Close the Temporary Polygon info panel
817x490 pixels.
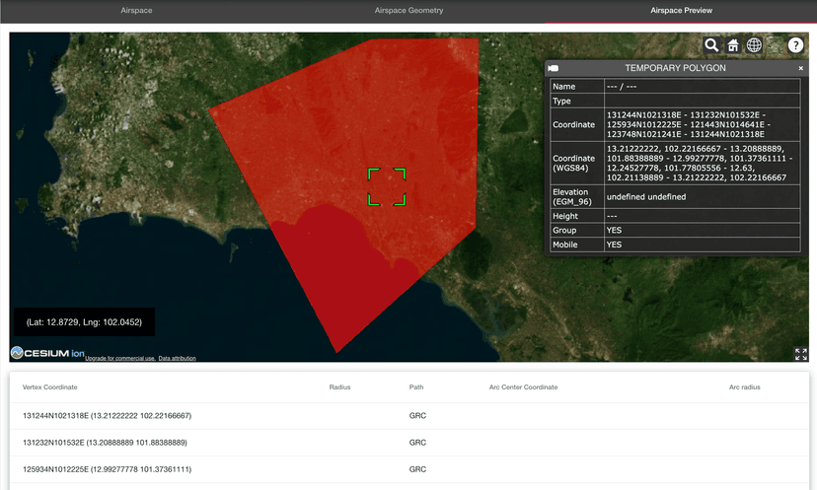click(x=800, y=68)
